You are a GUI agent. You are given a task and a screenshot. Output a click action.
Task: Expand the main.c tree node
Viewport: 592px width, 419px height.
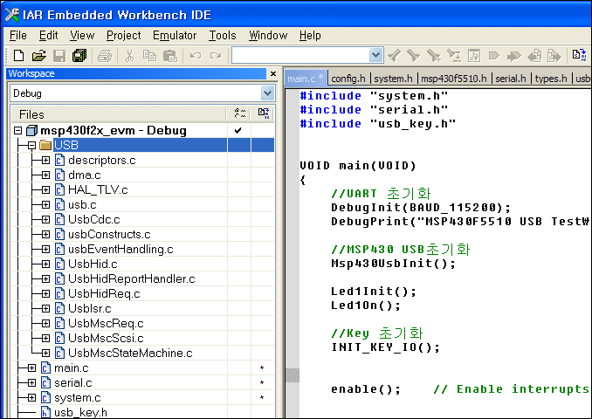tap(31, 367)
